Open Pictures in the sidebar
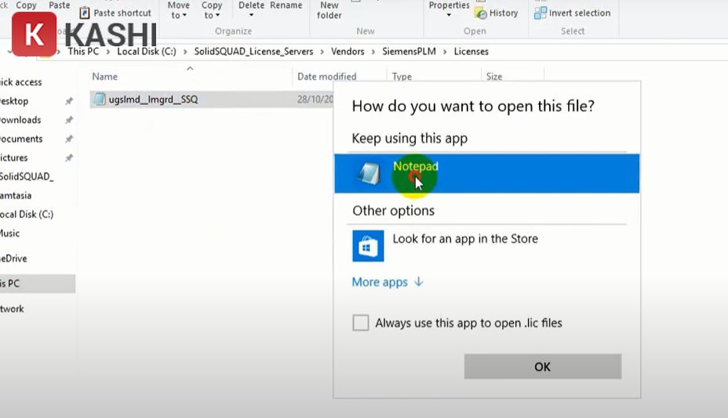Image resolution: width=728 pixels, height=418 pixels. [14, 158]
